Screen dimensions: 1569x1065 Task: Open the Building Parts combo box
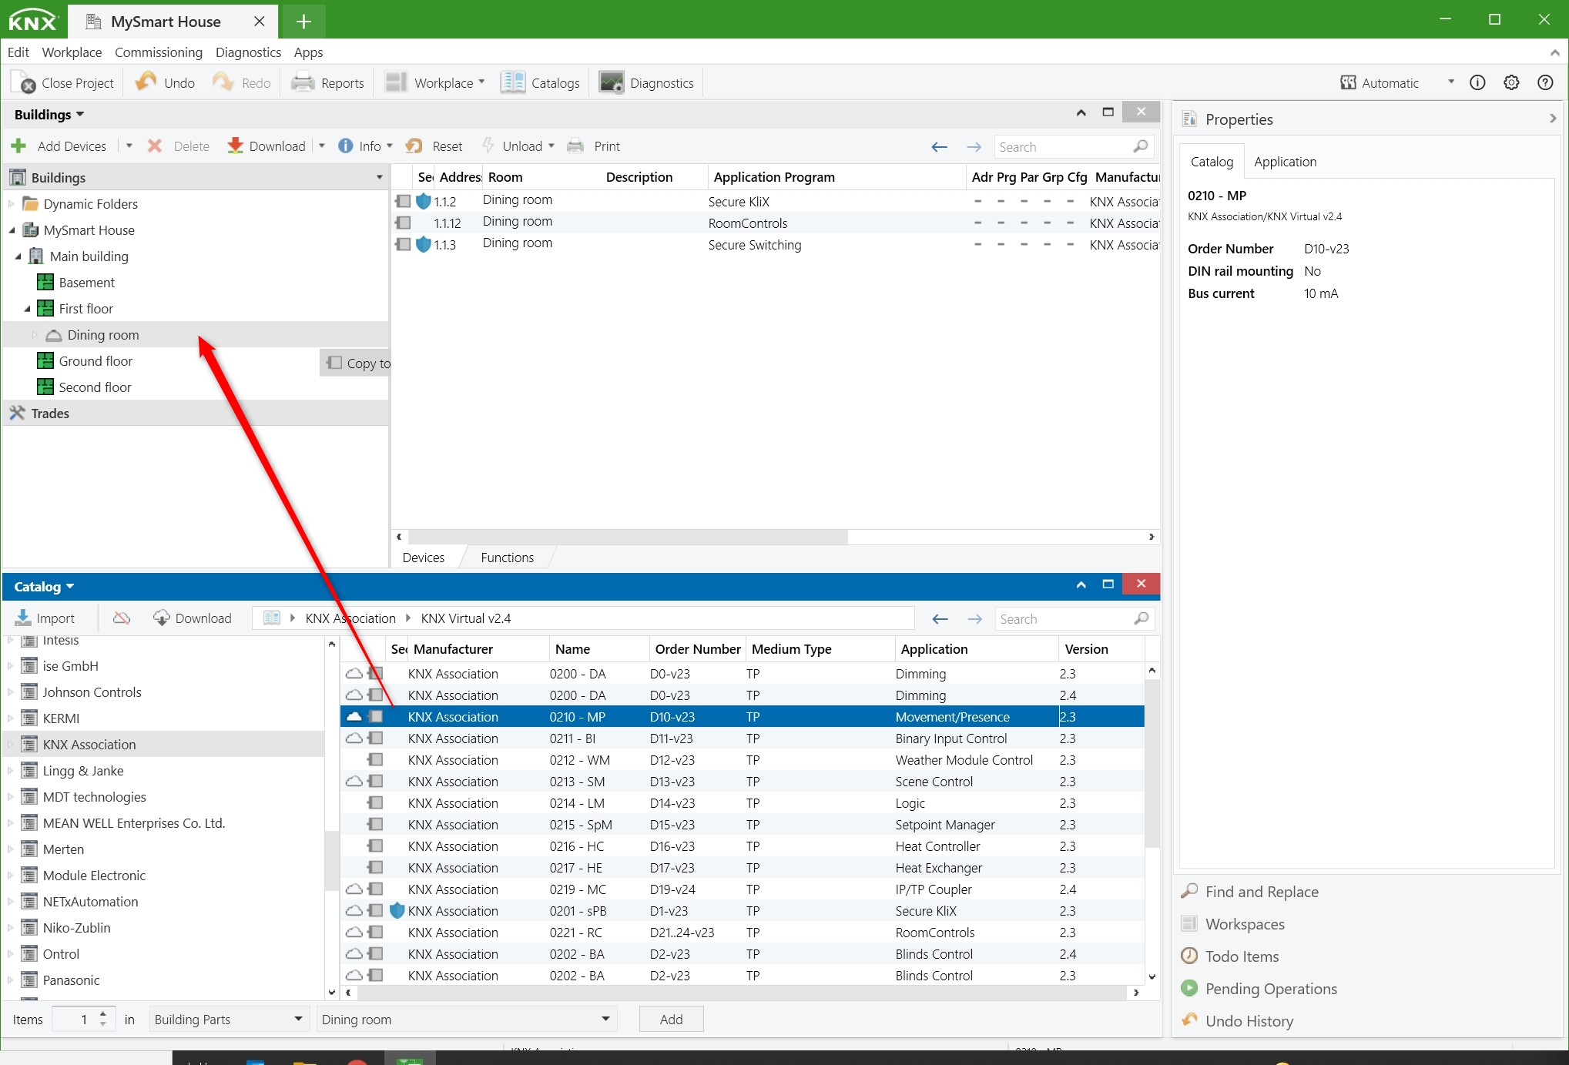(x=229, y=1019)
